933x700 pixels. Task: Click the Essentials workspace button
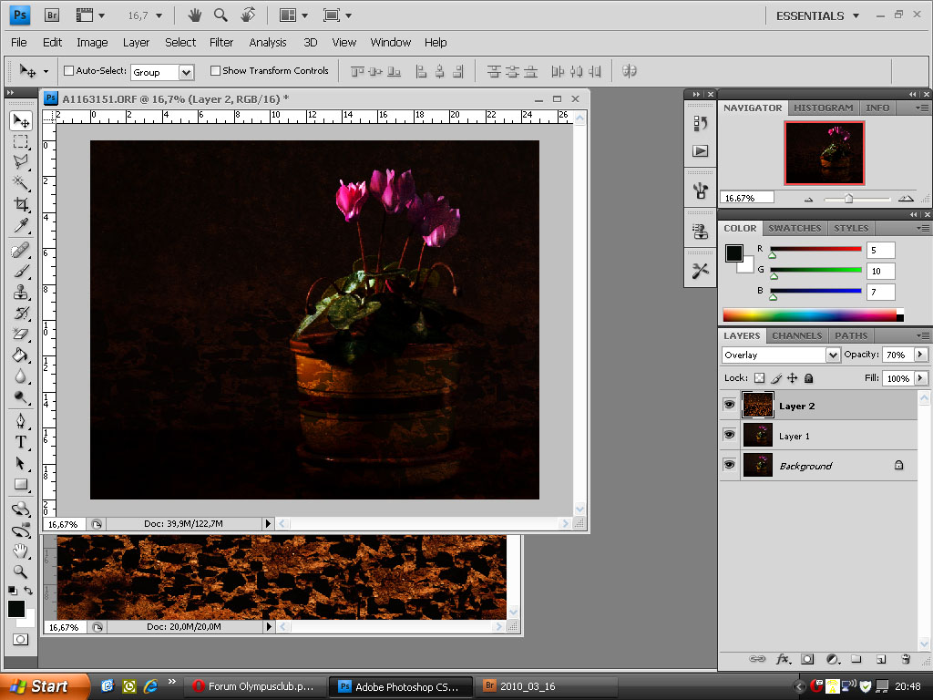click(x=809, y=15)
